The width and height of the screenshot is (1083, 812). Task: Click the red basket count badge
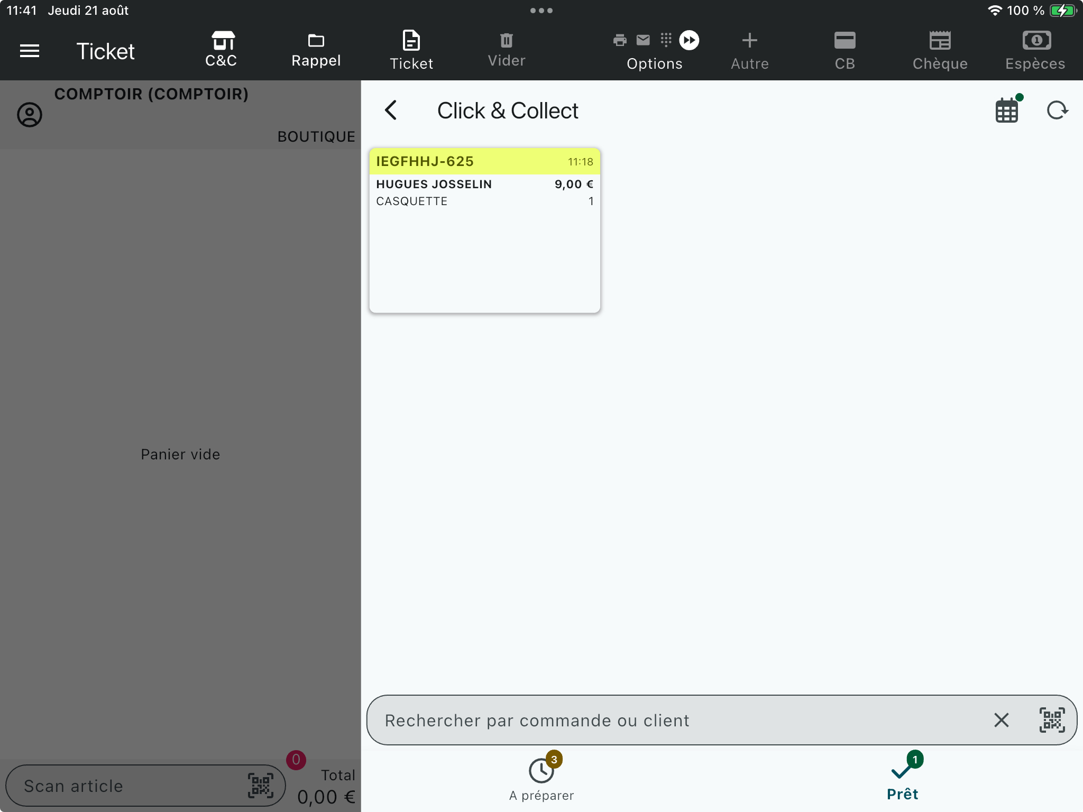click(x=296, y=760)
